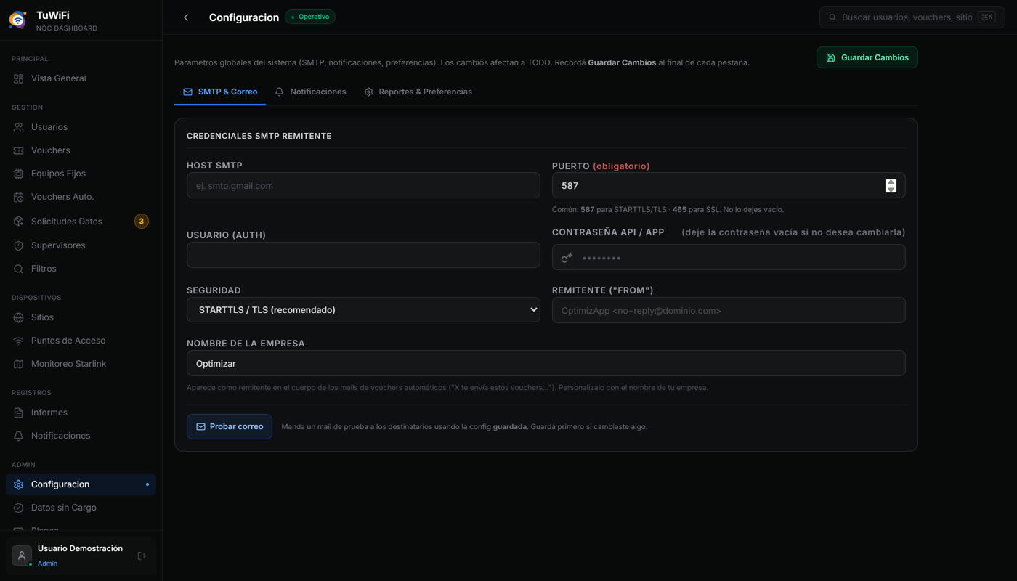The width and height of the screenshot is (1017, 581).
Task: Click the Puerto field showing 587
Action: 729,185
